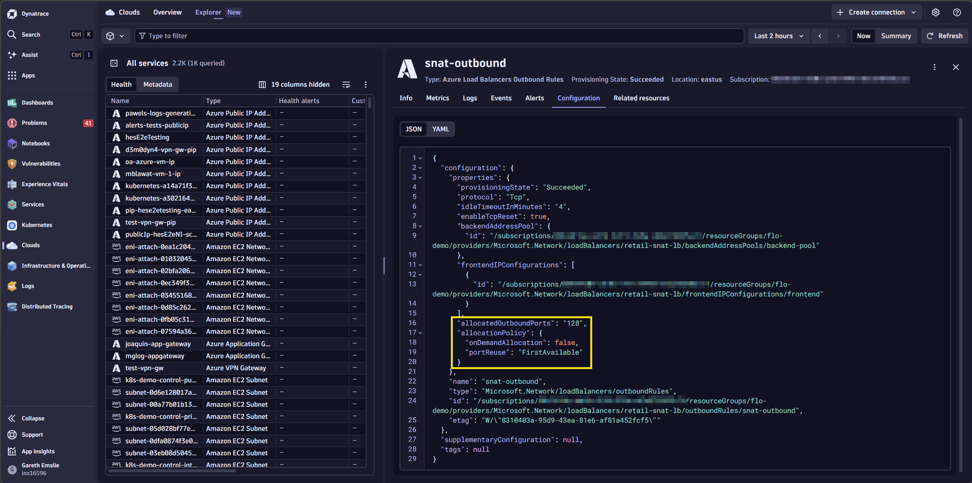Click the services table horizontal scrollbar
Screen dimensions: 972x483
tap(172, 470)
